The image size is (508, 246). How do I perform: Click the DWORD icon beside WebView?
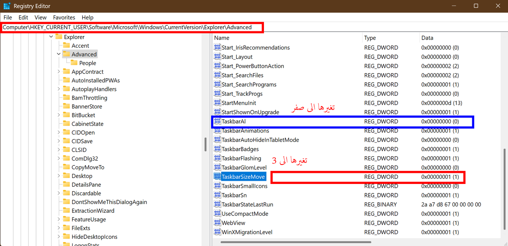(217, 223)
